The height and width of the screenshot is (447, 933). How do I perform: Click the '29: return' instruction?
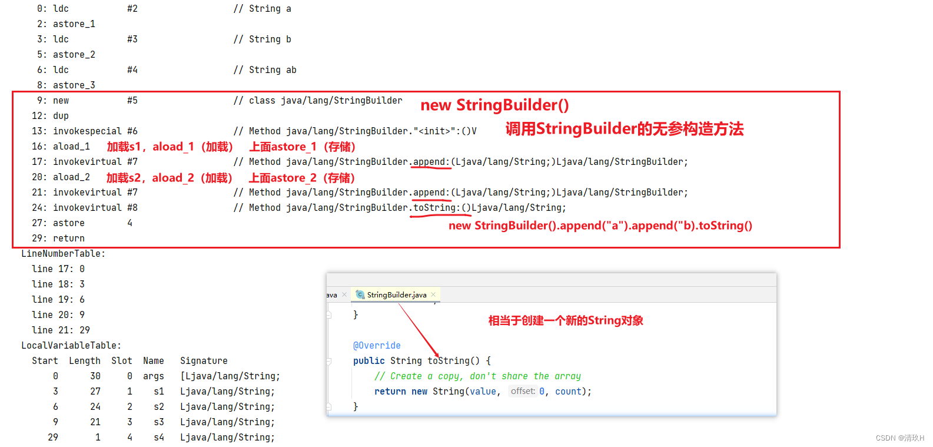coord(58,239)
